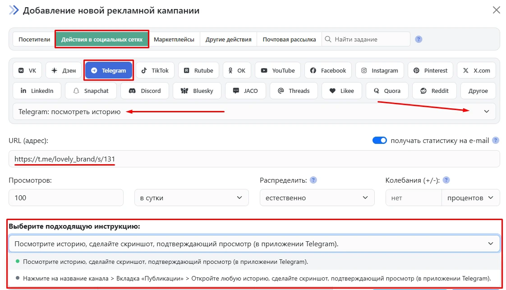Click the Другое platform button

[x=478, y=91]
